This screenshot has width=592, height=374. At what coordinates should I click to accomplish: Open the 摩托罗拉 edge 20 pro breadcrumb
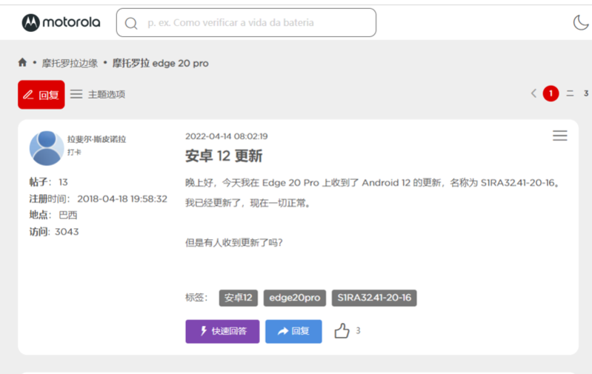[161, 63]
